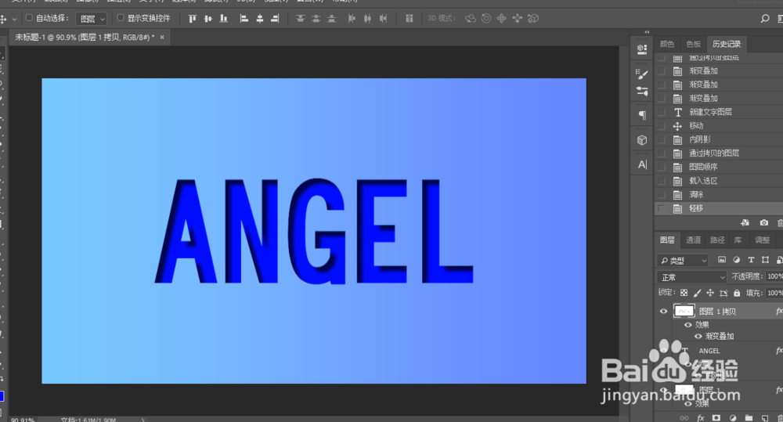Filter layers by pixel layer icon

coord(722,260)
